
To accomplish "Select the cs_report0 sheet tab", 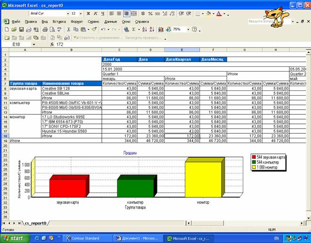I will pyautogui.click(x=36, y=222).
